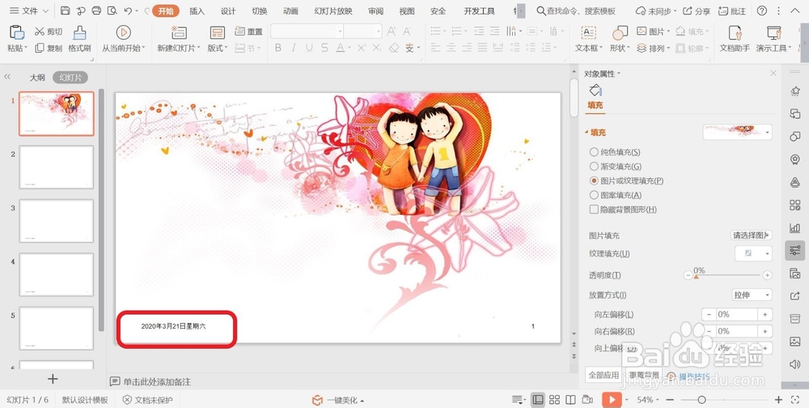Increase left offset (向左偏移) with plus
The image size is (809, 408).
765,314
